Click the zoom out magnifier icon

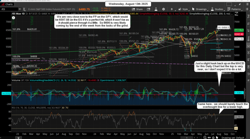201,138
